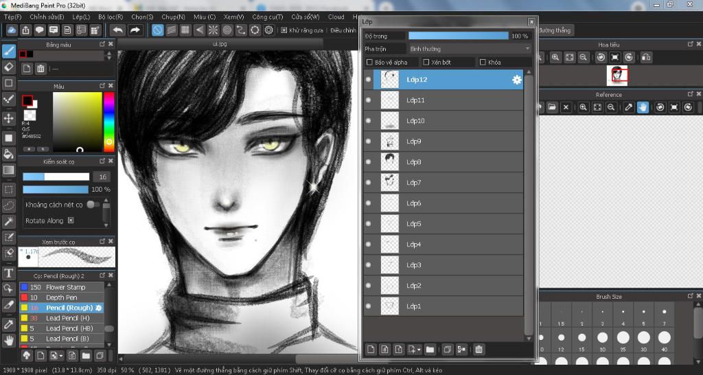Enable the grid snap guide
703x375 pixels.
tap(185, 30)
